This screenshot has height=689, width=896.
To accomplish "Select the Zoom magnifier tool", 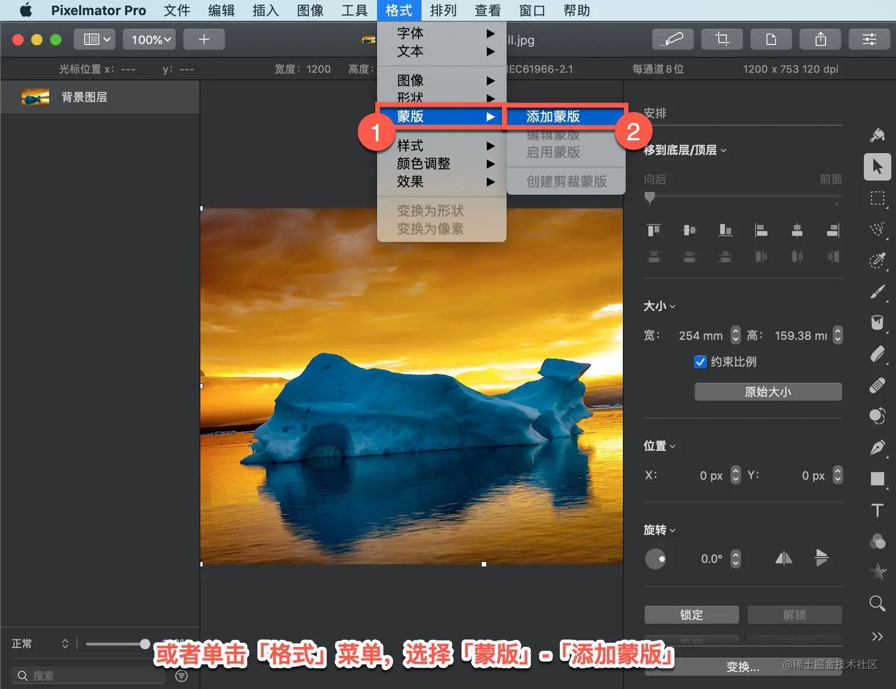I will 877,603.
